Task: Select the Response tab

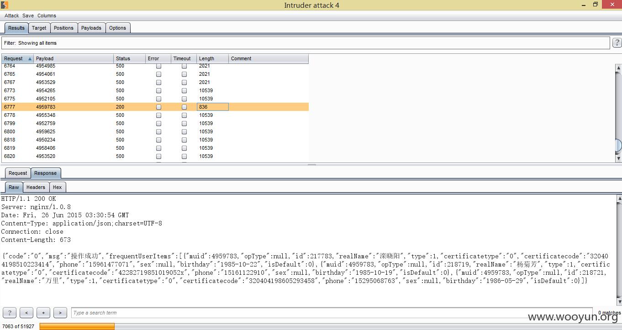Action: coord(46,173)
